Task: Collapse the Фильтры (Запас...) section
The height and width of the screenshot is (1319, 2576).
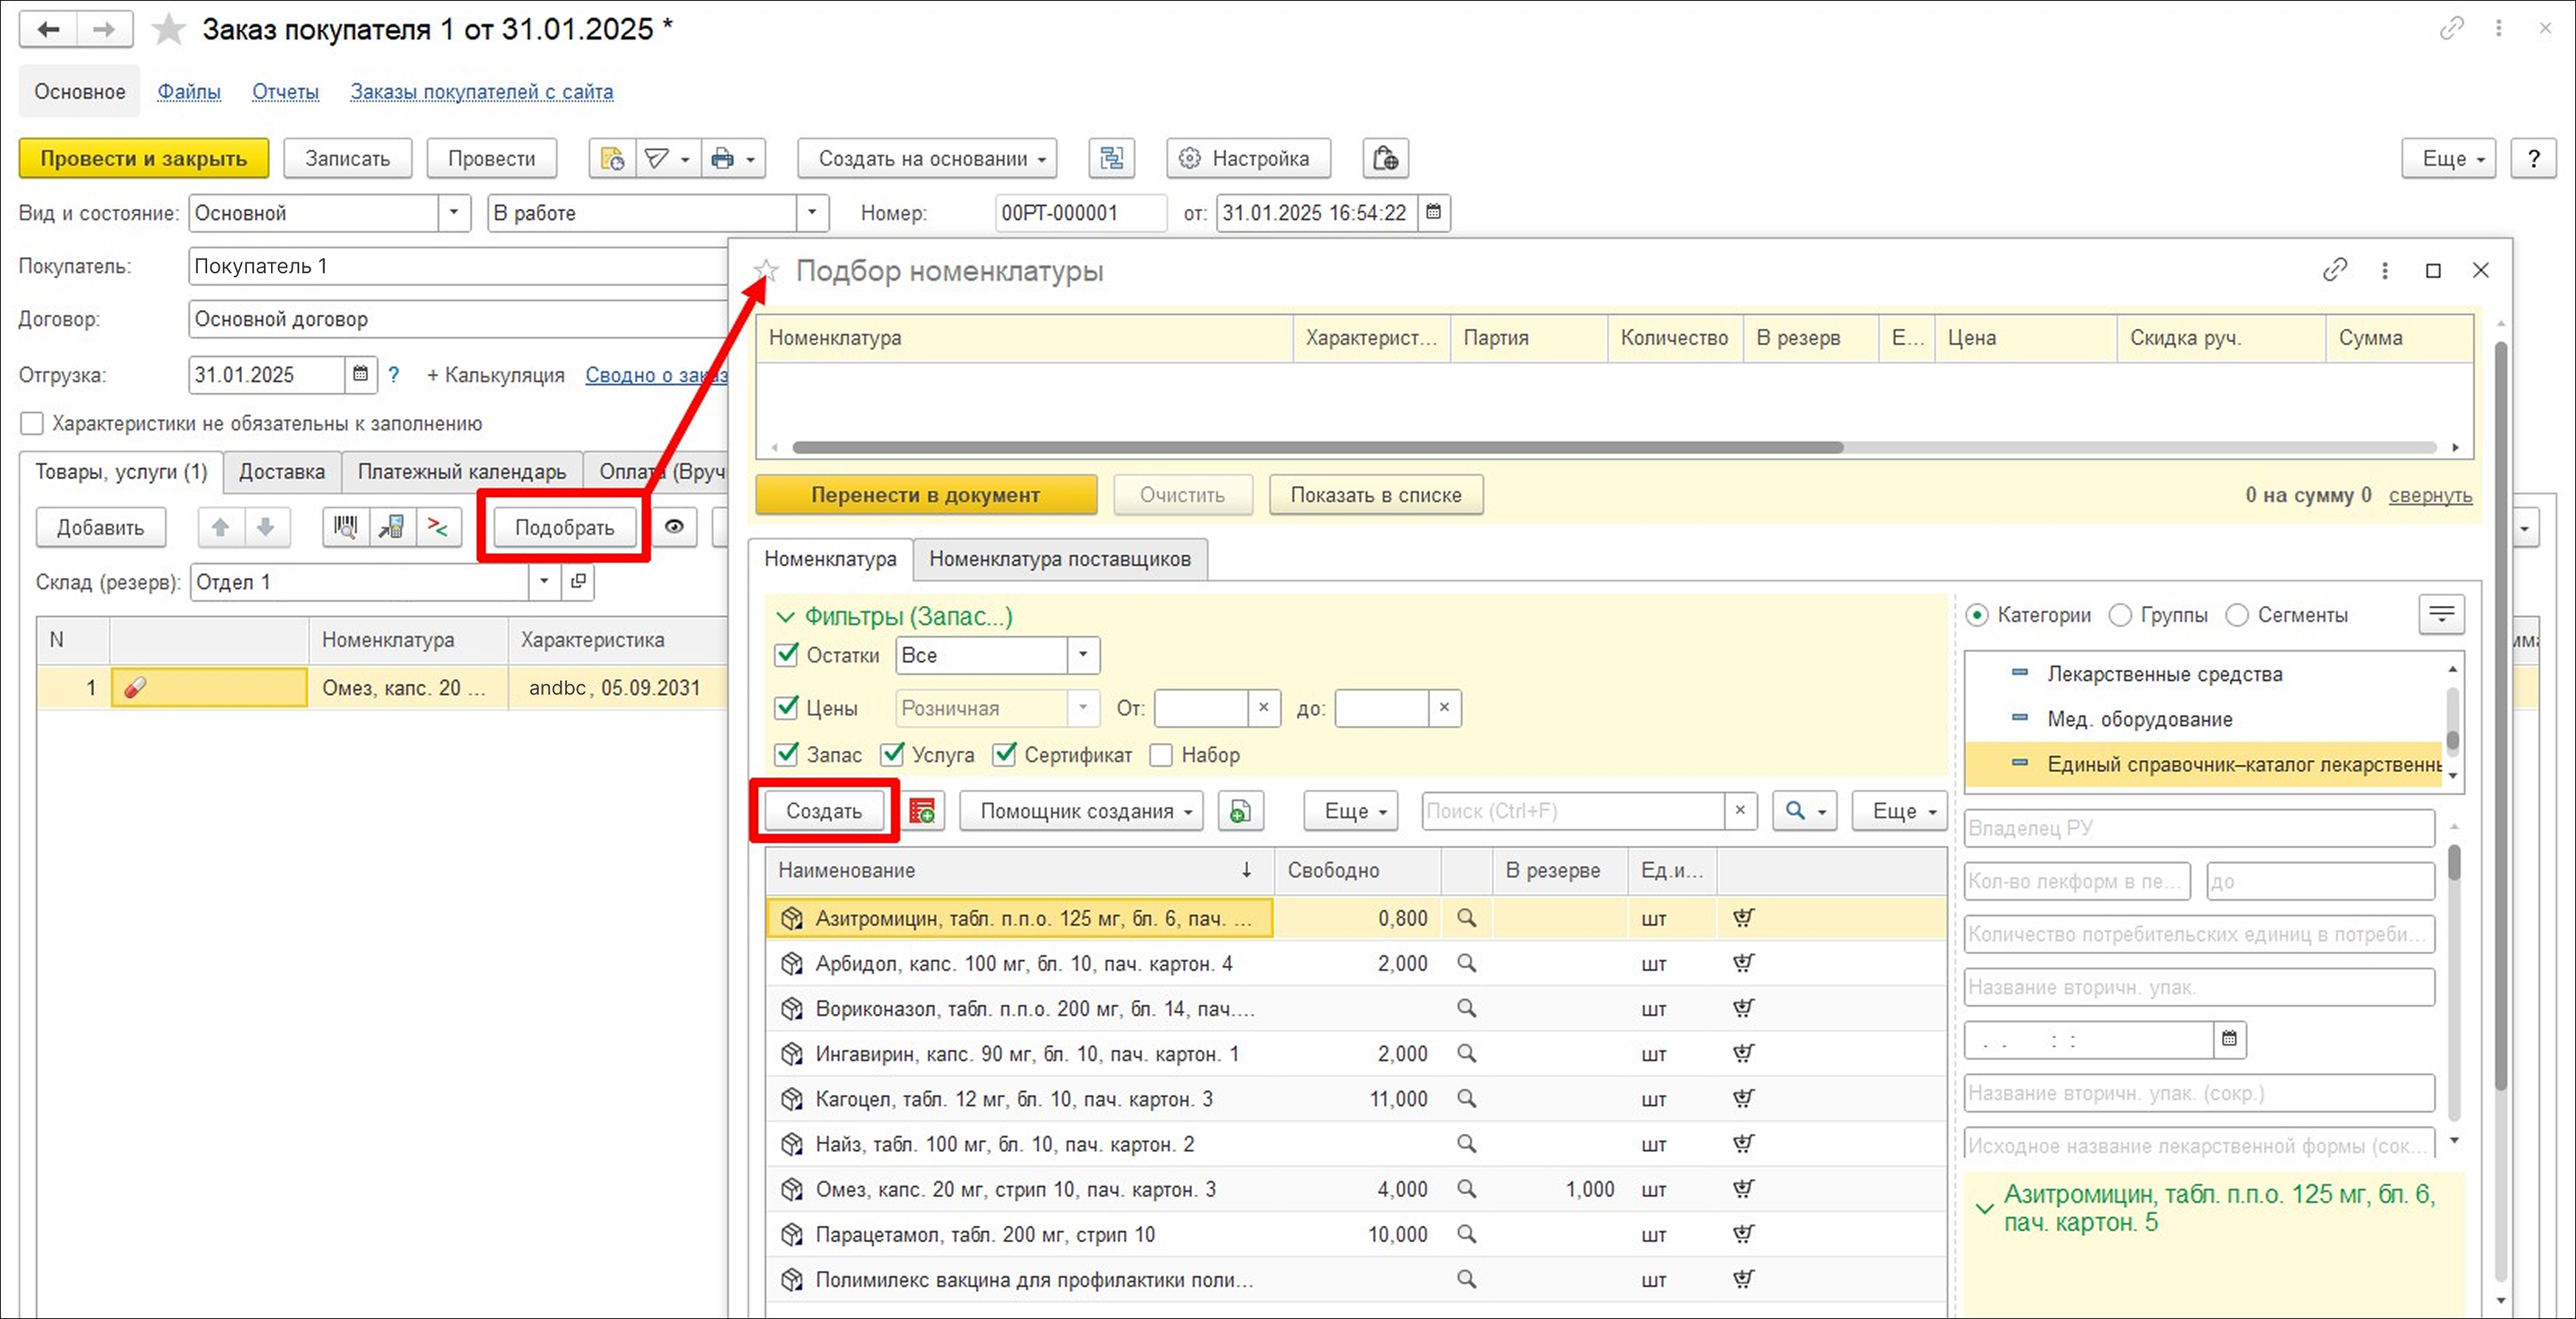Action: 786,617
